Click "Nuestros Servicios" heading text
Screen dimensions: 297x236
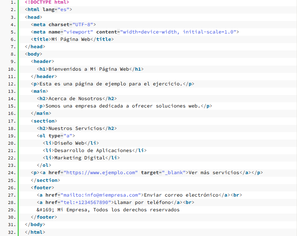point(75,128)
